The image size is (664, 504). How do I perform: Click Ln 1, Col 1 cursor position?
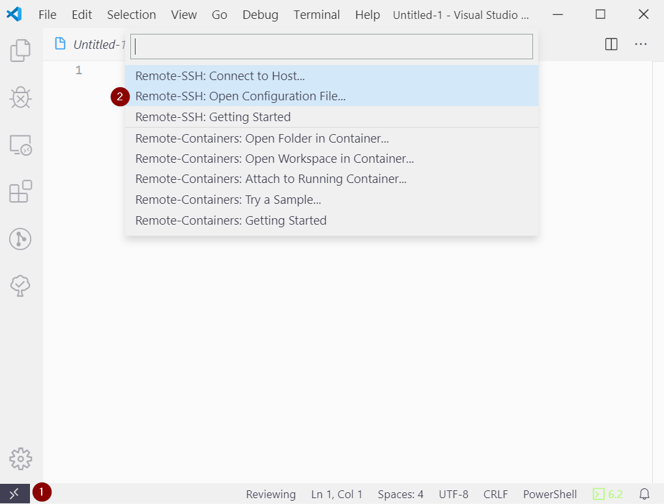click(337, 494)
